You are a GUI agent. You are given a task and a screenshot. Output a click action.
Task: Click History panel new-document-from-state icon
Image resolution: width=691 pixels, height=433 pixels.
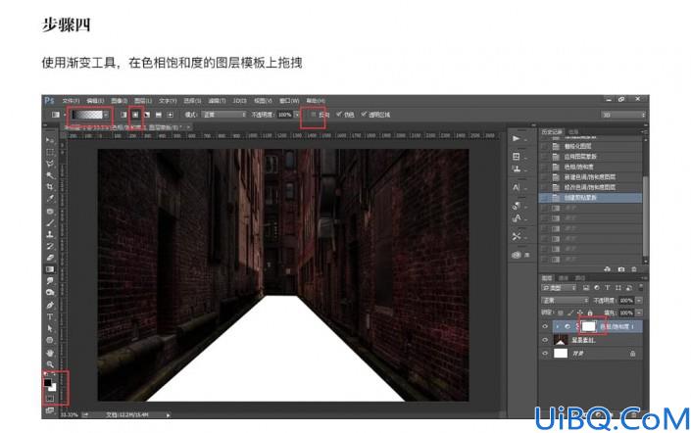(x=608, y=268)
